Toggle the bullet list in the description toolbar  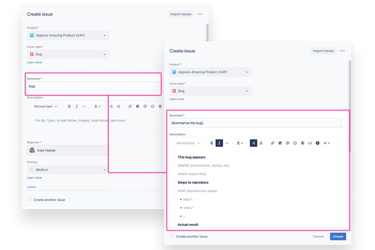254,143
